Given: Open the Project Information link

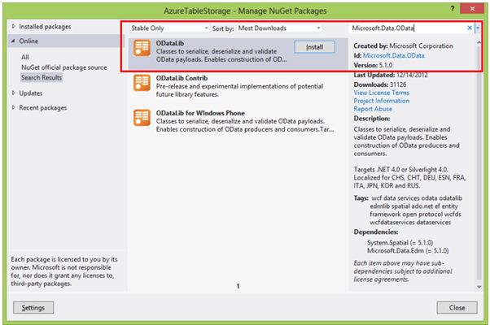Looking at the screenshot, I should (x=381, y=101).
